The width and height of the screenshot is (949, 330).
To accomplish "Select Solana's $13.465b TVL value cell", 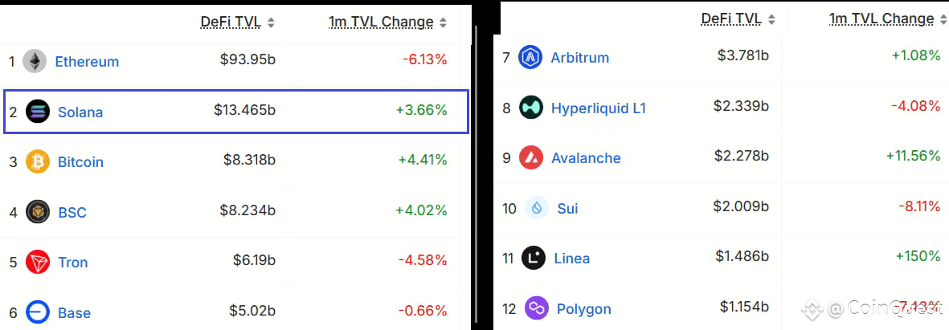I will (x=244, y=110).
